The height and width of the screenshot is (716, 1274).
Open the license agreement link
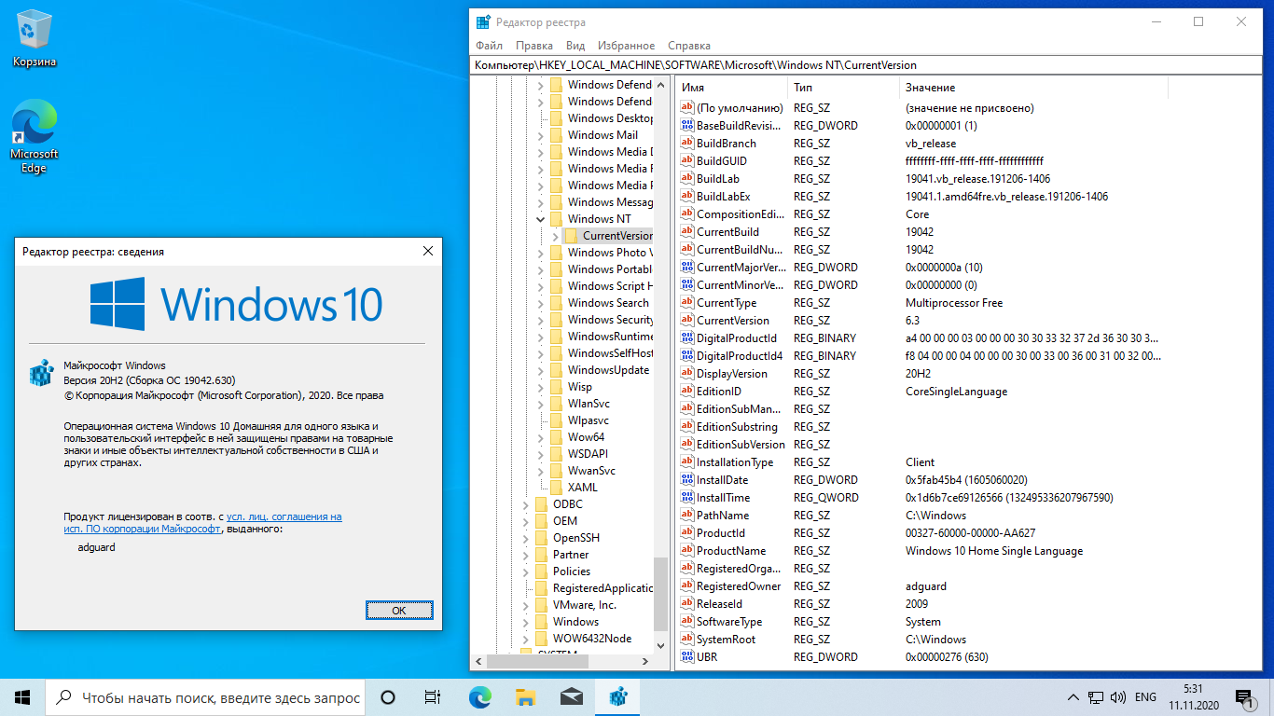click(202, 522)
